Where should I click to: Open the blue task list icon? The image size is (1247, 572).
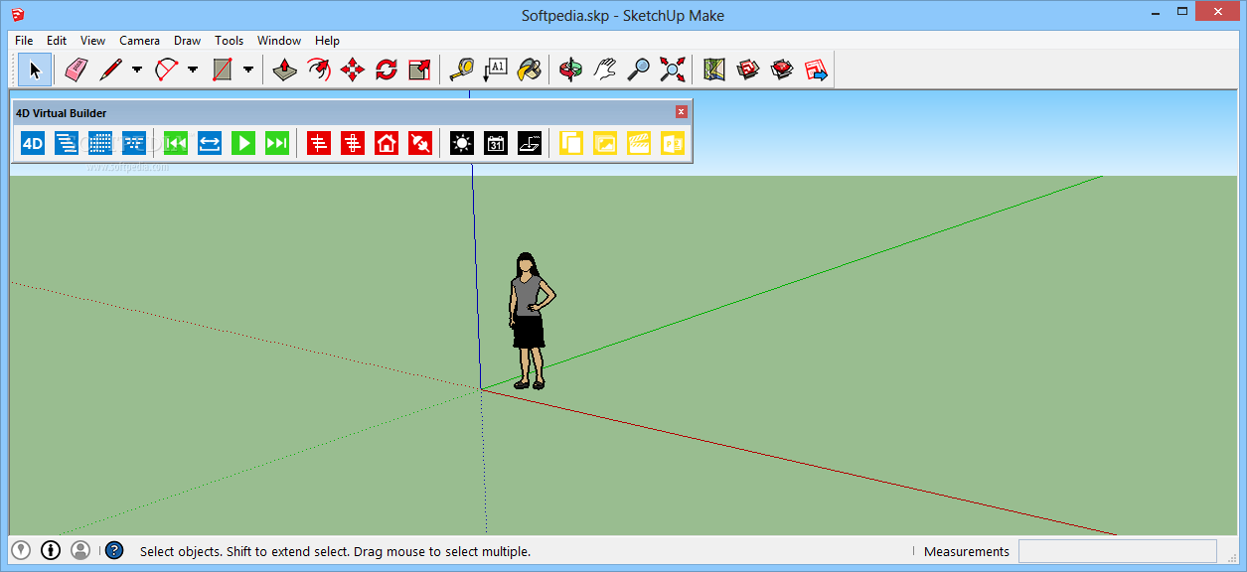click(67, 143)
